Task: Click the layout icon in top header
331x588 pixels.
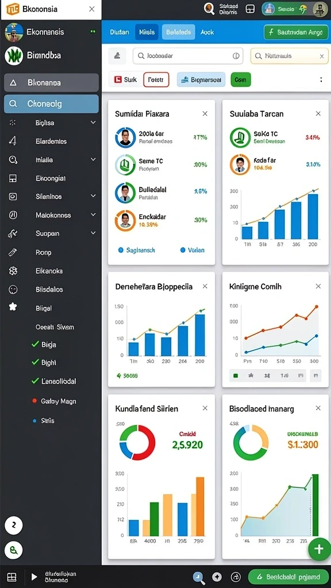Action: coord(250,9)
